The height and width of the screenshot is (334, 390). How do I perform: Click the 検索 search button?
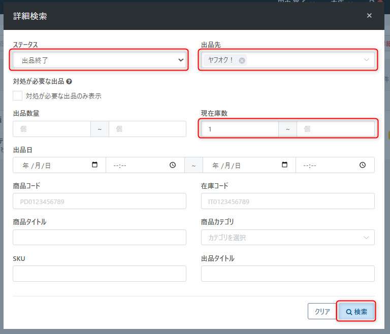tap(356, 311)
